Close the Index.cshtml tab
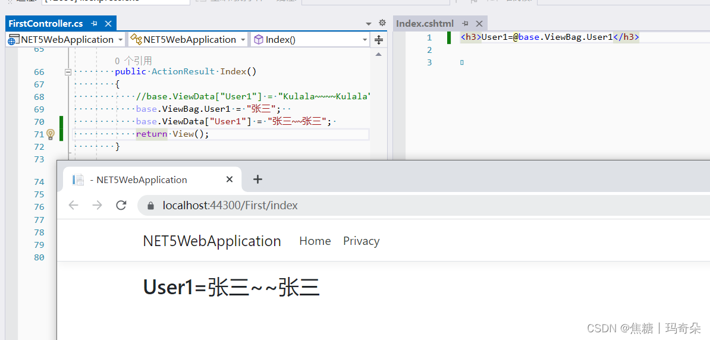This screenshot has height=340, width=710. (479, 24)
